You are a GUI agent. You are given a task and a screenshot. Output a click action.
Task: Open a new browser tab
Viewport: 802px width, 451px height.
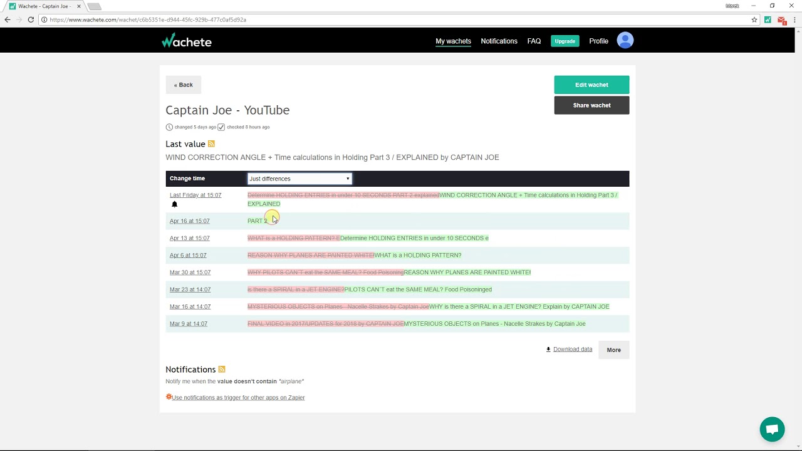pos(94,6)
